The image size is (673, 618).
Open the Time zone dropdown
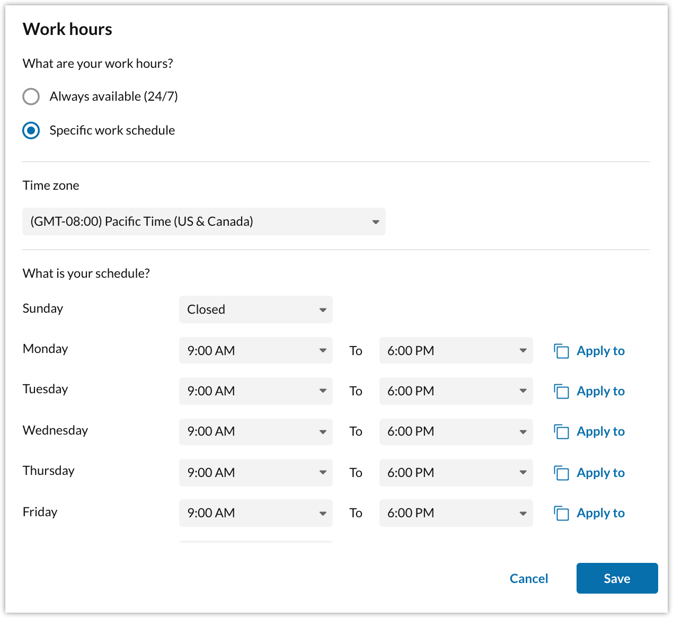(x=203, y=222)
